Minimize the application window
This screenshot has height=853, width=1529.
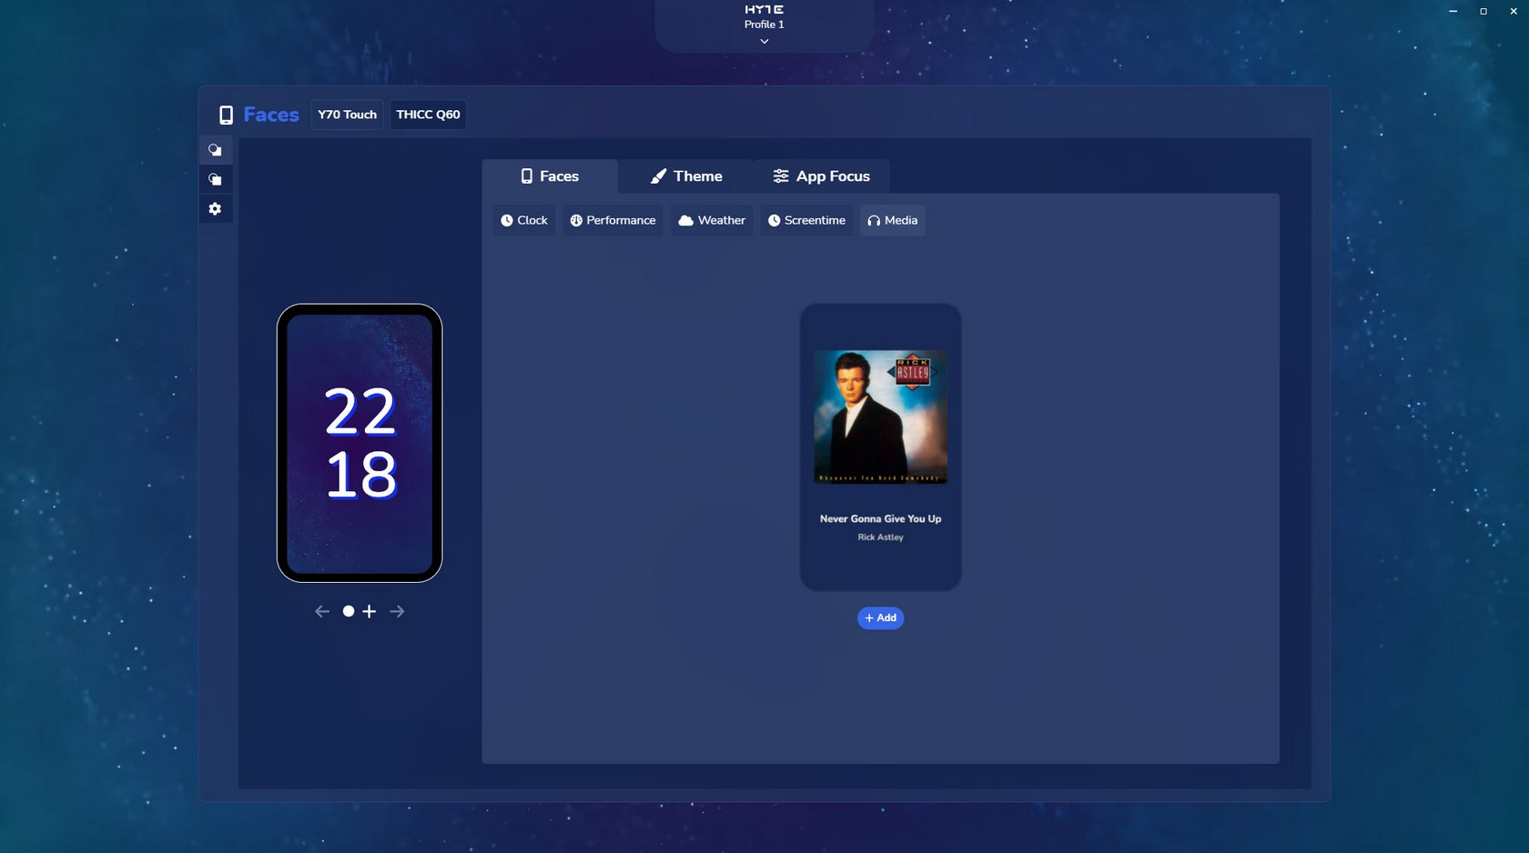pos(1453,11)
